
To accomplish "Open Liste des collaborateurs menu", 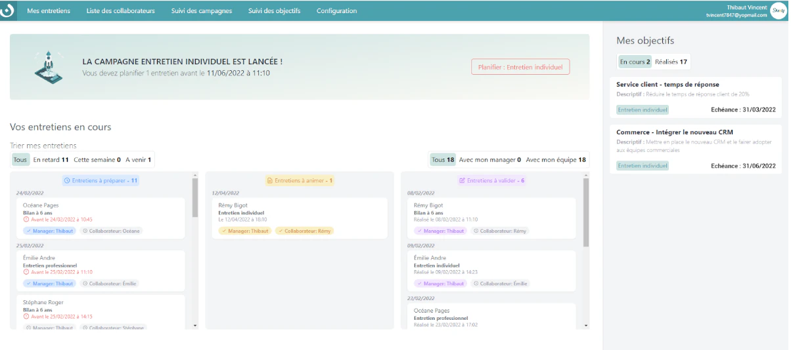I will [x=121, y=10].
